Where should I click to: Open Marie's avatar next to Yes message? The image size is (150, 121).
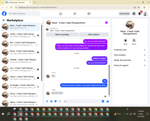(x=48, y=76)
